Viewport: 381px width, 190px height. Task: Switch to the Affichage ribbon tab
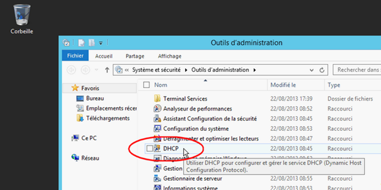tap(170, 56)
